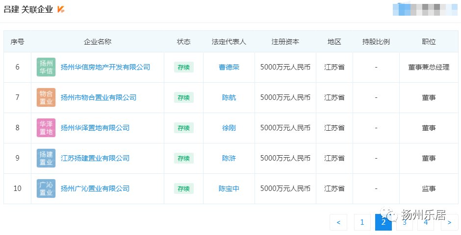Open 扬州华信房地产开发有限公司 company link
This screenshot has height=235, width=461.
pyautogui.click(x=105, y=67)
